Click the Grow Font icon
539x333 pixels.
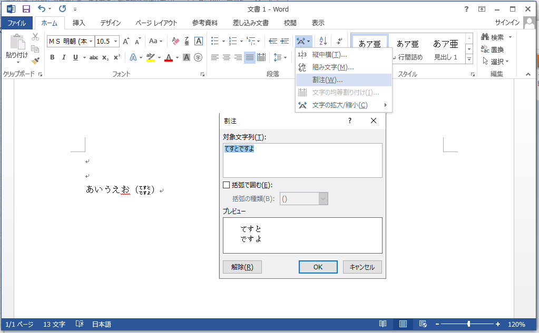(126, 41)
